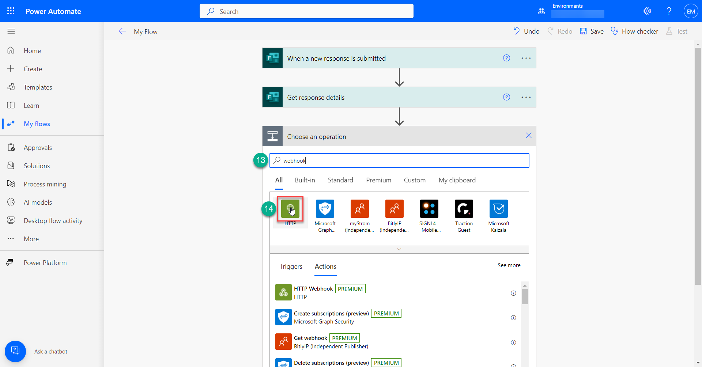This screenshot has width=702, height=367.
Task: Expand connector list with chevron bar
Action: 399,249
